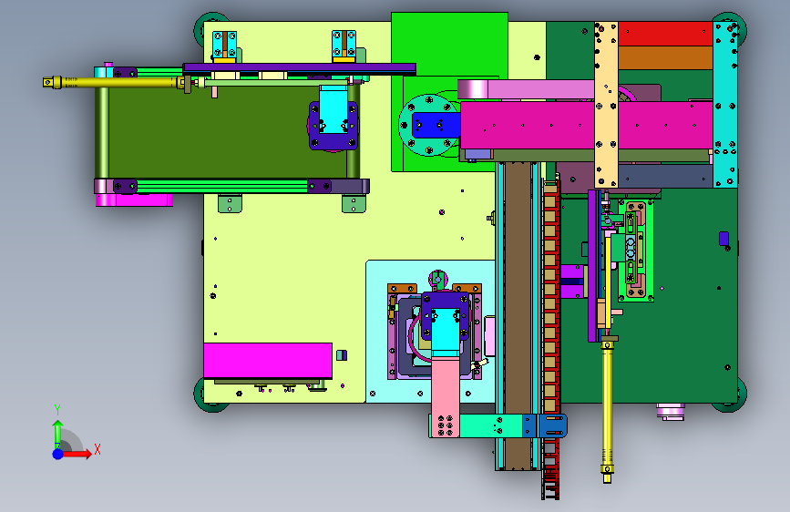The width and height of the screenshot is (790, 512).
Task: Select the red block in the top-right corner
Action: click(x=665, y=34)
